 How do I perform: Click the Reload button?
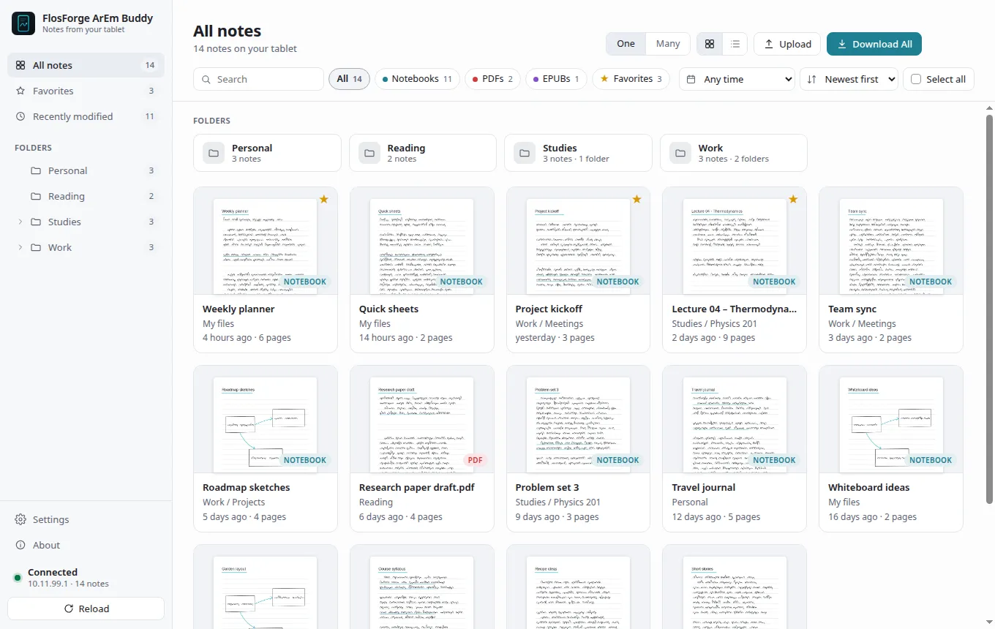pyautogui.click(x=86, y=609)
